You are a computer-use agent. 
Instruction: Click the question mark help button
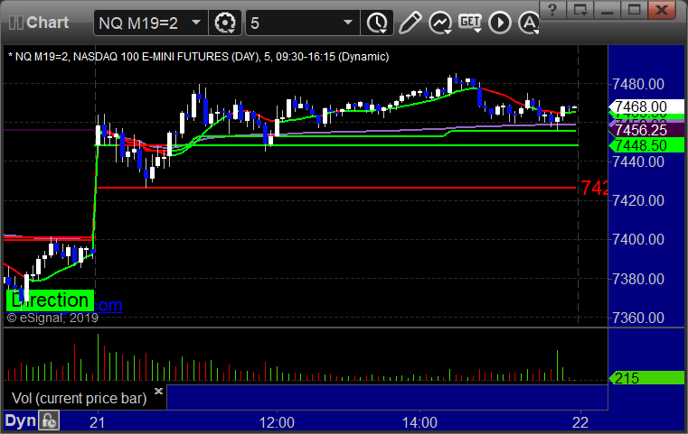552,9
